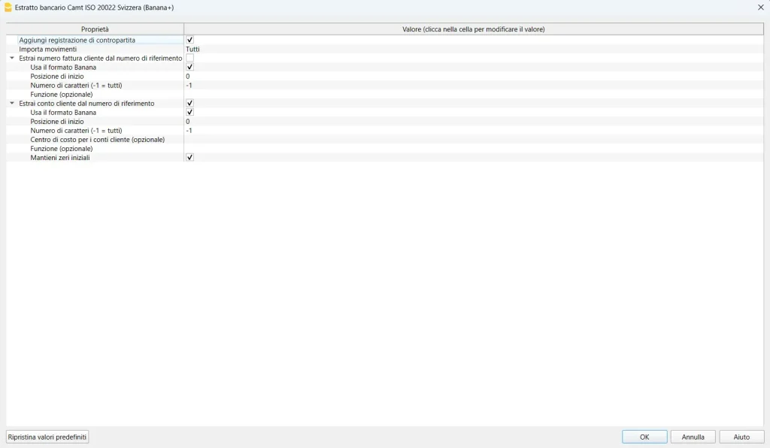Disable Estrai conto cliente dal numero checkbox

[189, 103]
